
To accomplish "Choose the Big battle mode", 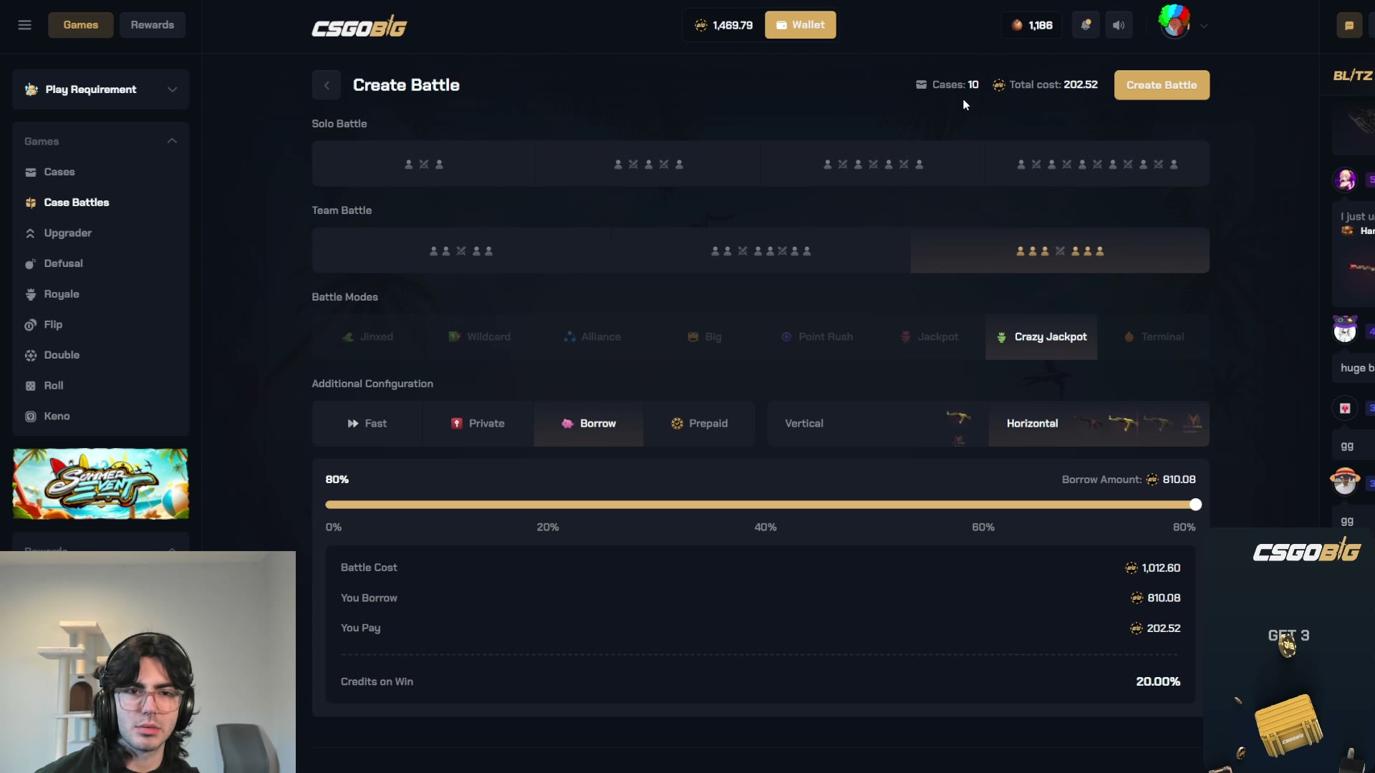I will pos(704,337).
